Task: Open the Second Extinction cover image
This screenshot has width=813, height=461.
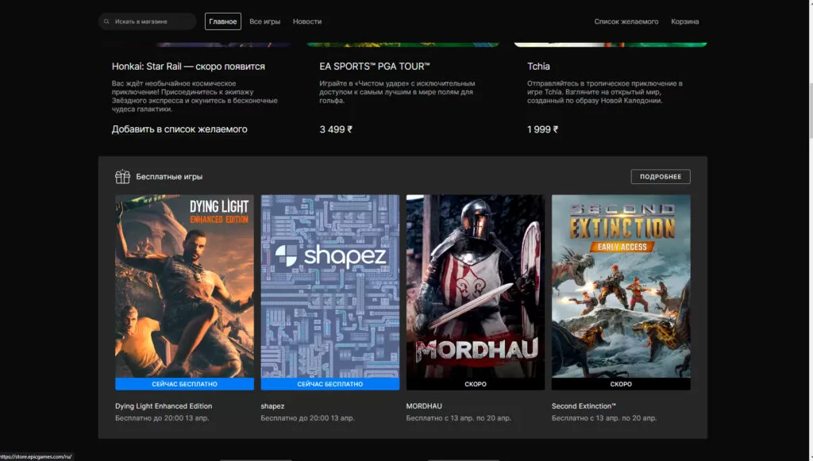Action: 621,286
